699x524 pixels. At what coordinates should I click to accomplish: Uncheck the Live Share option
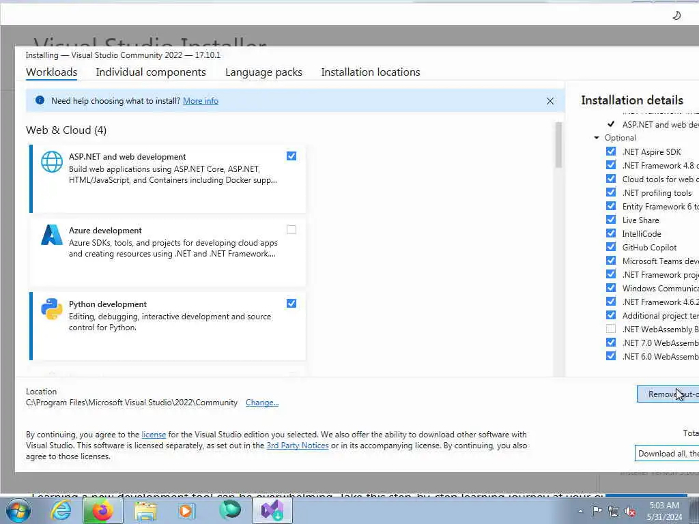[611, 220]
